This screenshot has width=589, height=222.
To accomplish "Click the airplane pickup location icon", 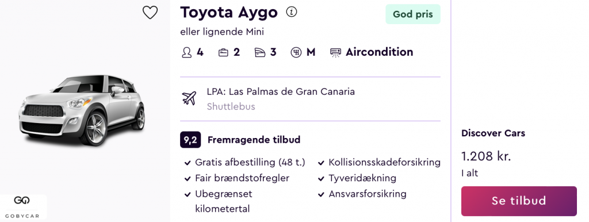I will point(189,98).
